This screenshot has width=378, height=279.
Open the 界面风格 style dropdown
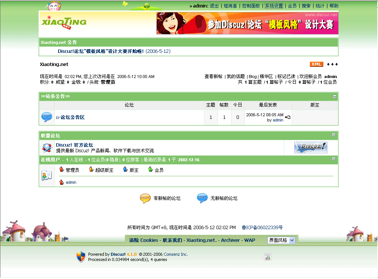click(x=281, y=240)
